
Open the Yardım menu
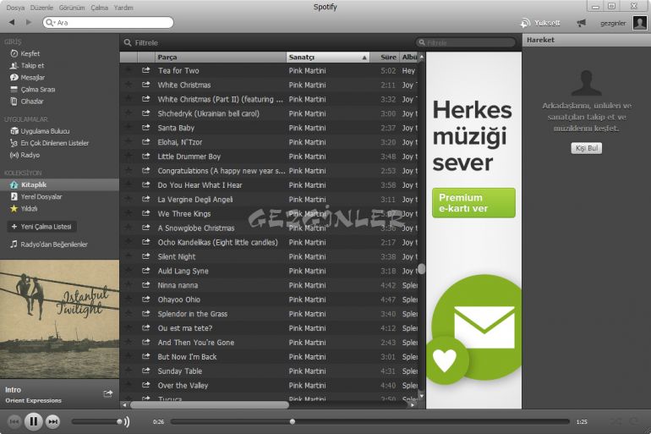123,8
